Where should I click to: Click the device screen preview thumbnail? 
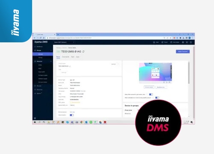click(155, 72)
